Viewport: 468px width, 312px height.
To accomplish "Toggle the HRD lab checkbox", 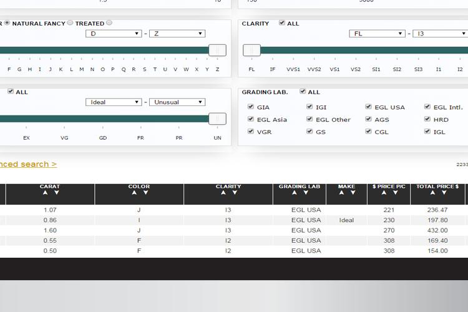I will pos(427,119).
